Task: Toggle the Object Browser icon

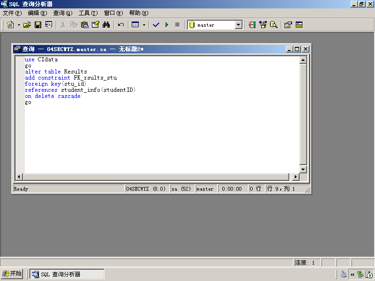Action: coord(263,25)
